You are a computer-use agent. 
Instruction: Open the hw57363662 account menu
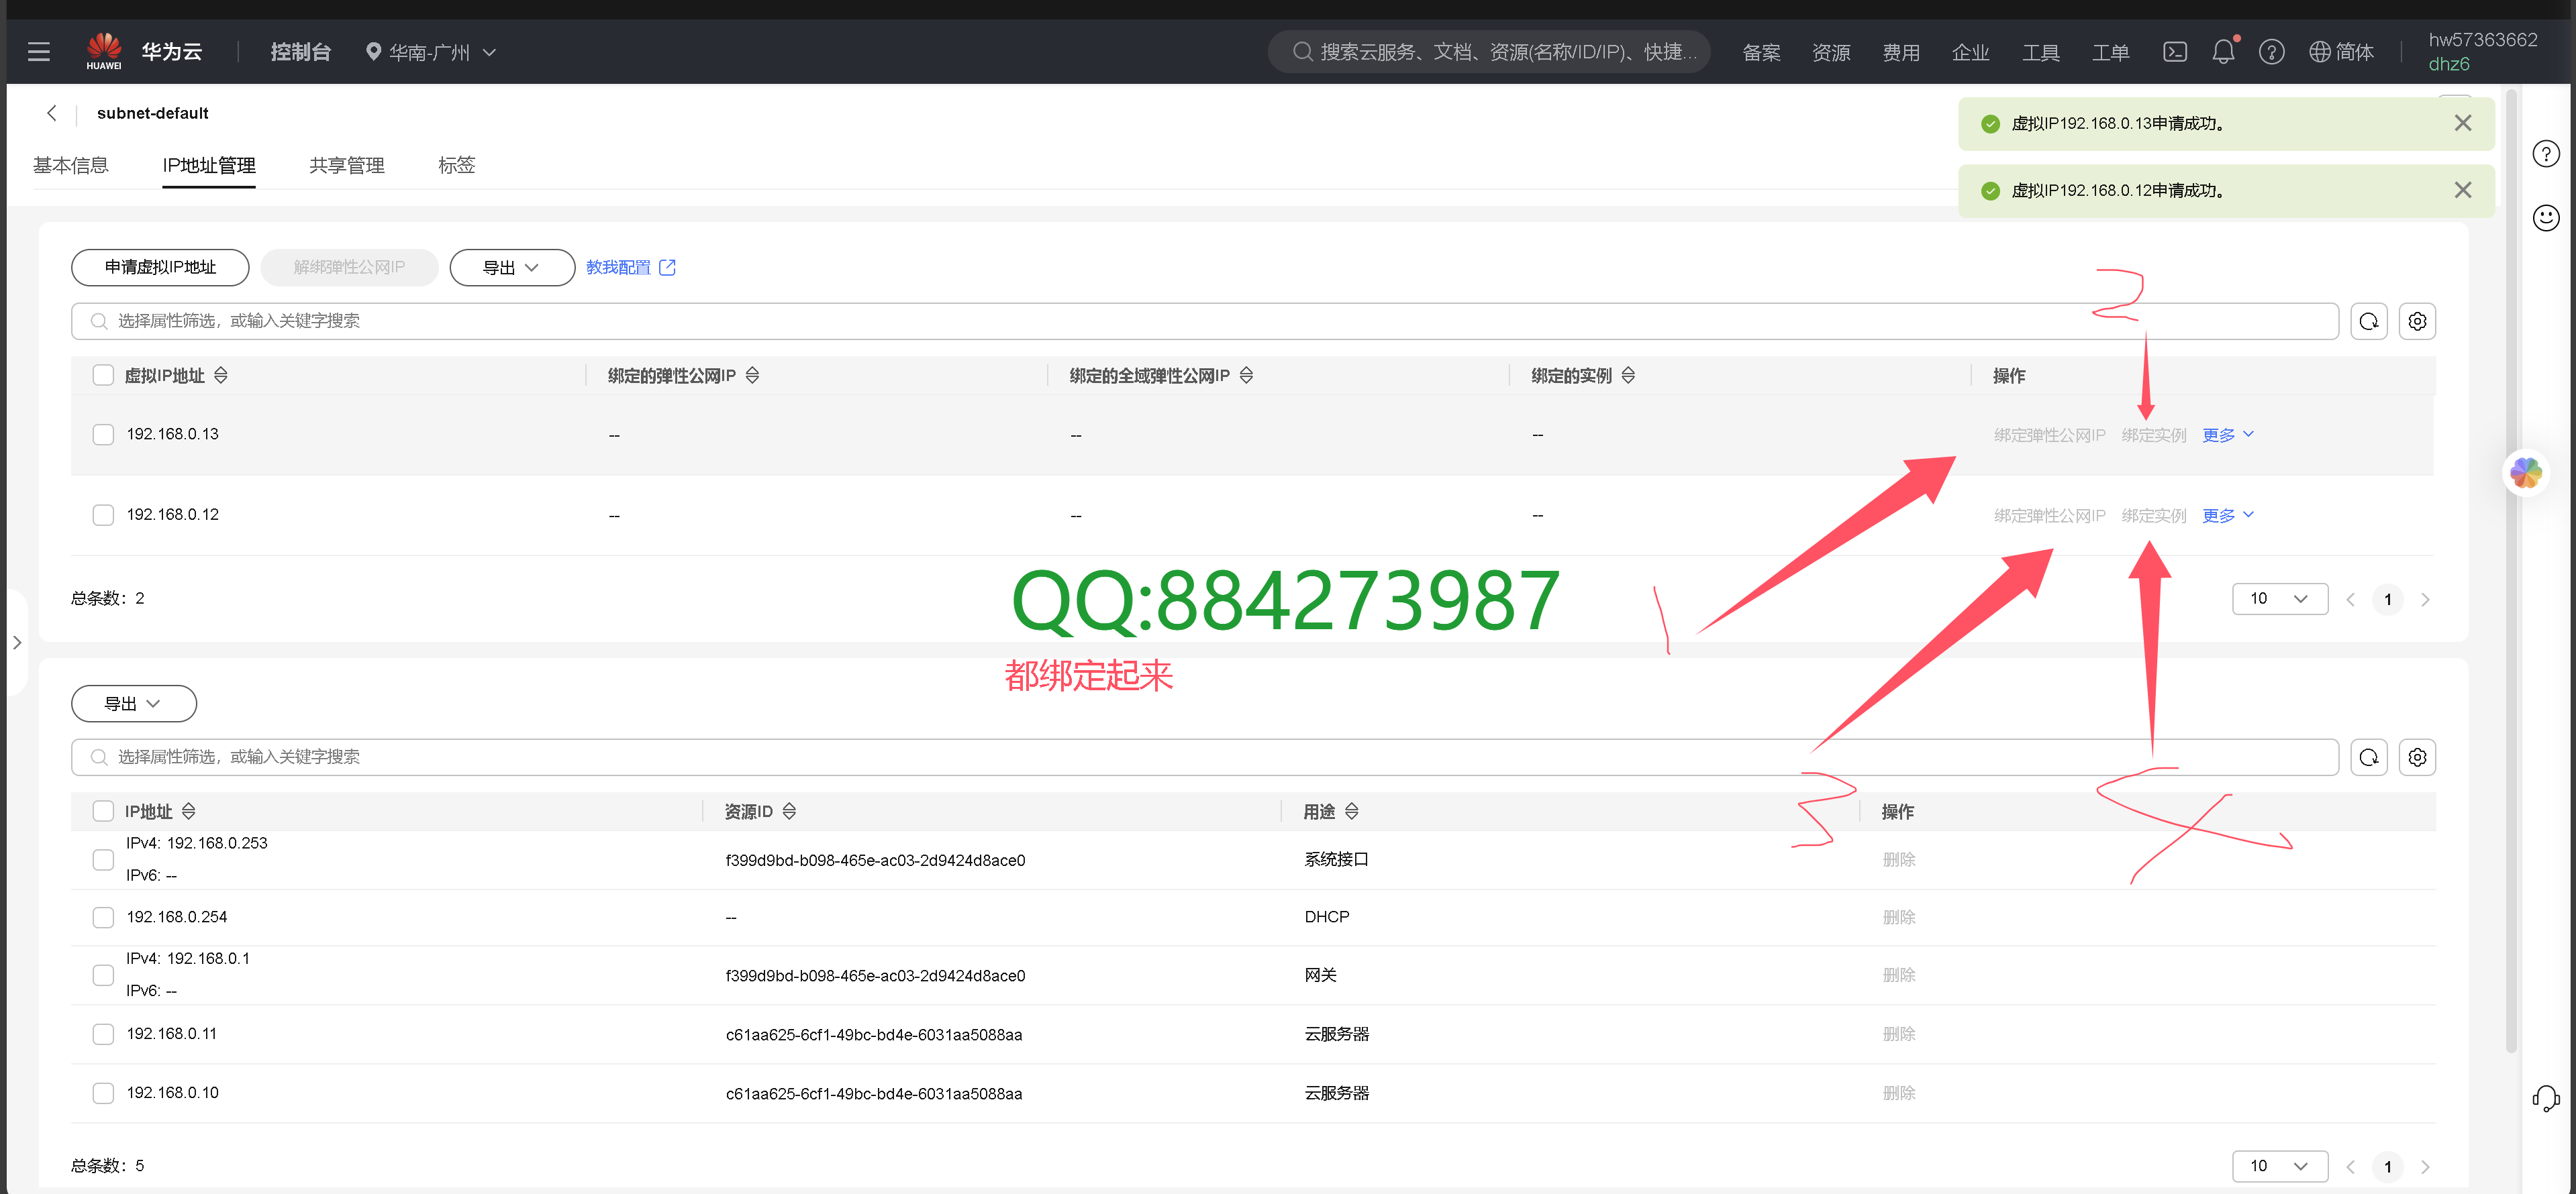pos(2482,52)
